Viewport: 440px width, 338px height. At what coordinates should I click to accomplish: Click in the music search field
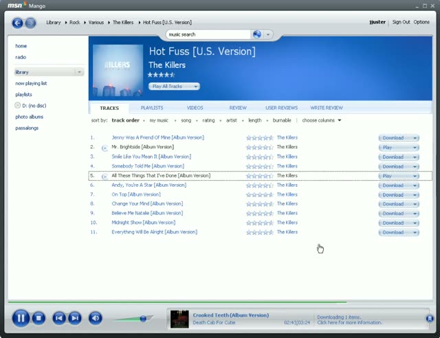pyautogui.click(x=208, y=34)
